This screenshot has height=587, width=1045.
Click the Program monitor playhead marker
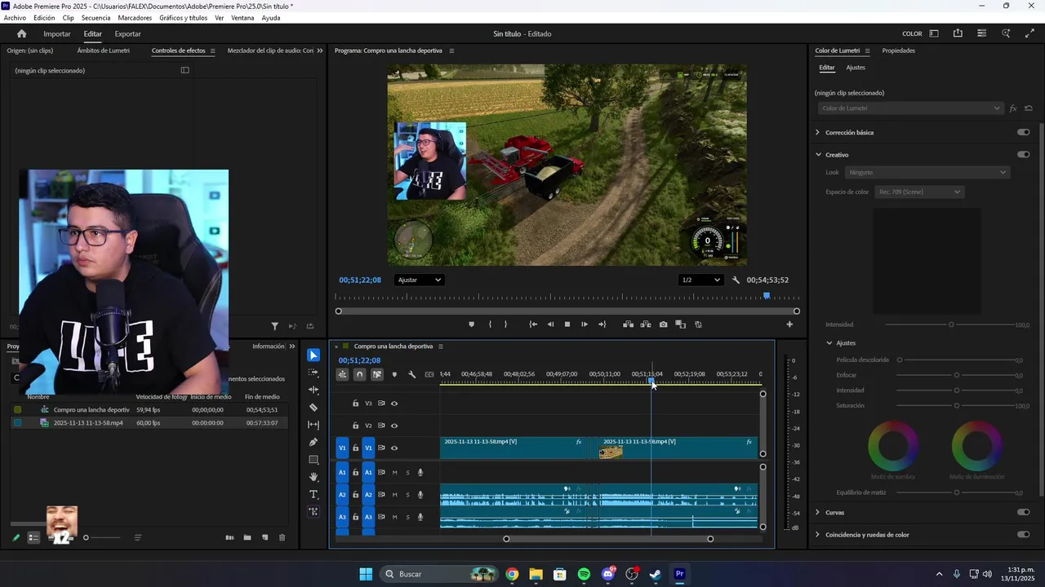tap(767, 296)
